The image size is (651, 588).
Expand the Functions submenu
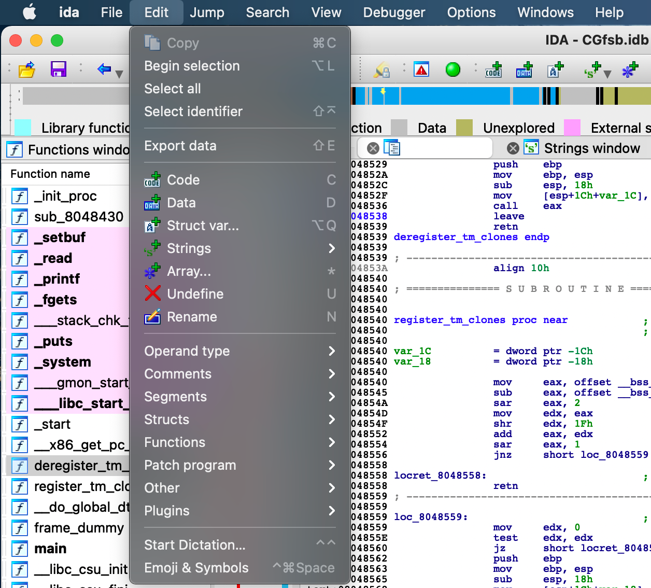point(240,442)
